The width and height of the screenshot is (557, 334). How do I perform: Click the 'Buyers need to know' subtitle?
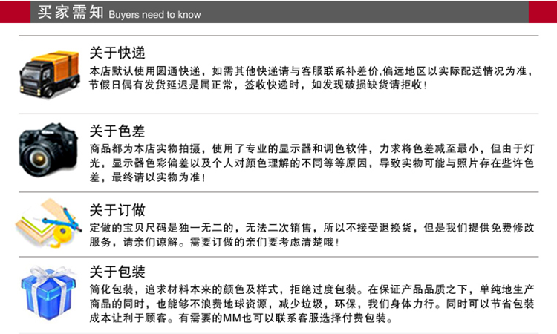(x=154, y=15)
